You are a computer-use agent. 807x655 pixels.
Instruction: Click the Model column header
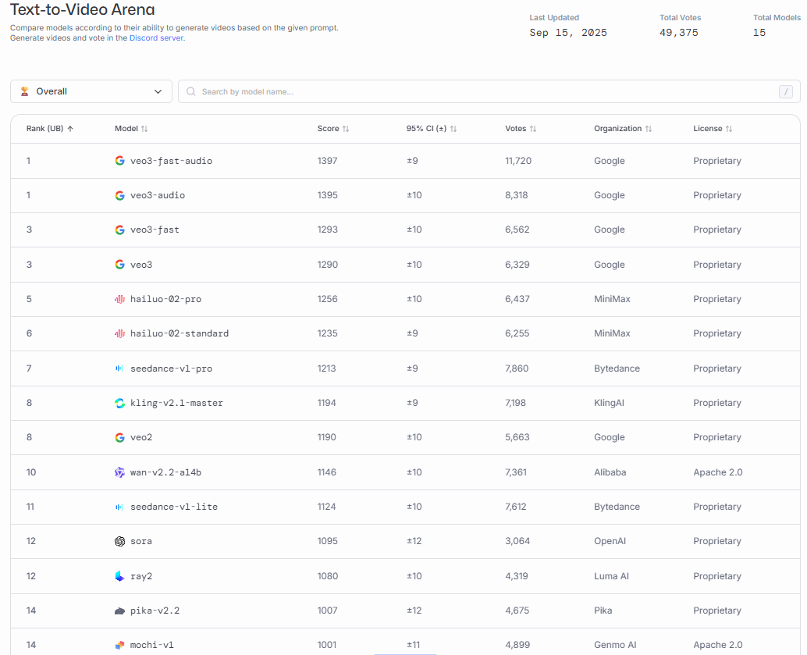coord(130,128)
